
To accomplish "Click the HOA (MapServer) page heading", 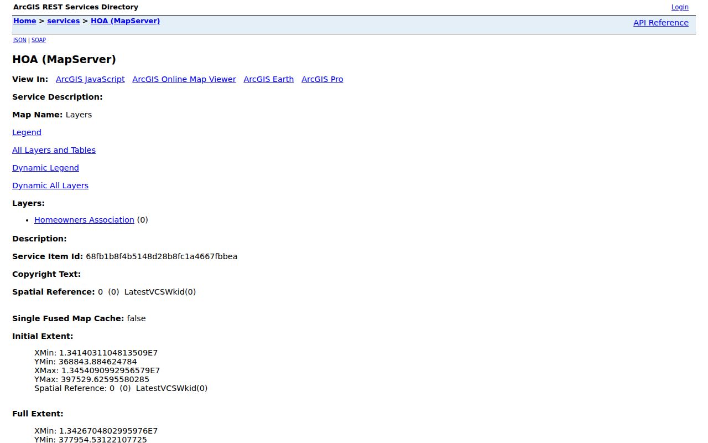I will (x=64, y=59).
